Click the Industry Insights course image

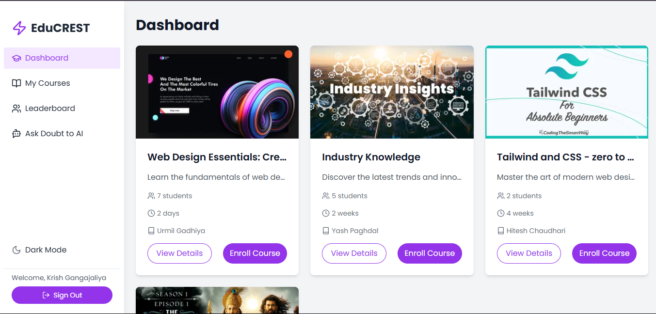coord(392,92)
